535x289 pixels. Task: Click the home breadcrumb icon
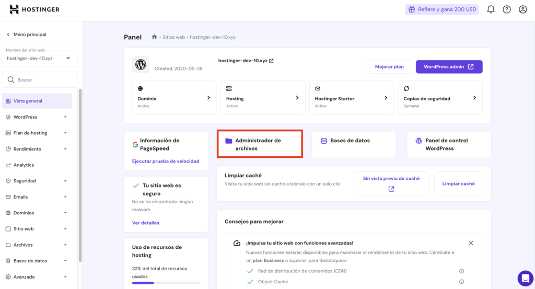[x=155, y=37]
